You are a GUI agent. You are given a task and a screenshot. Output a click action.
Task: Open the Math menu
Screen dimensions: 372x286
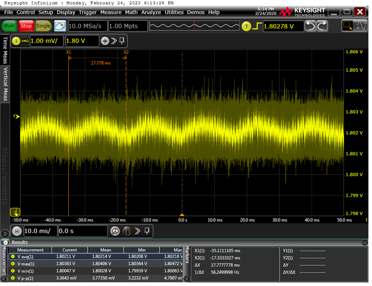point(131,12)
